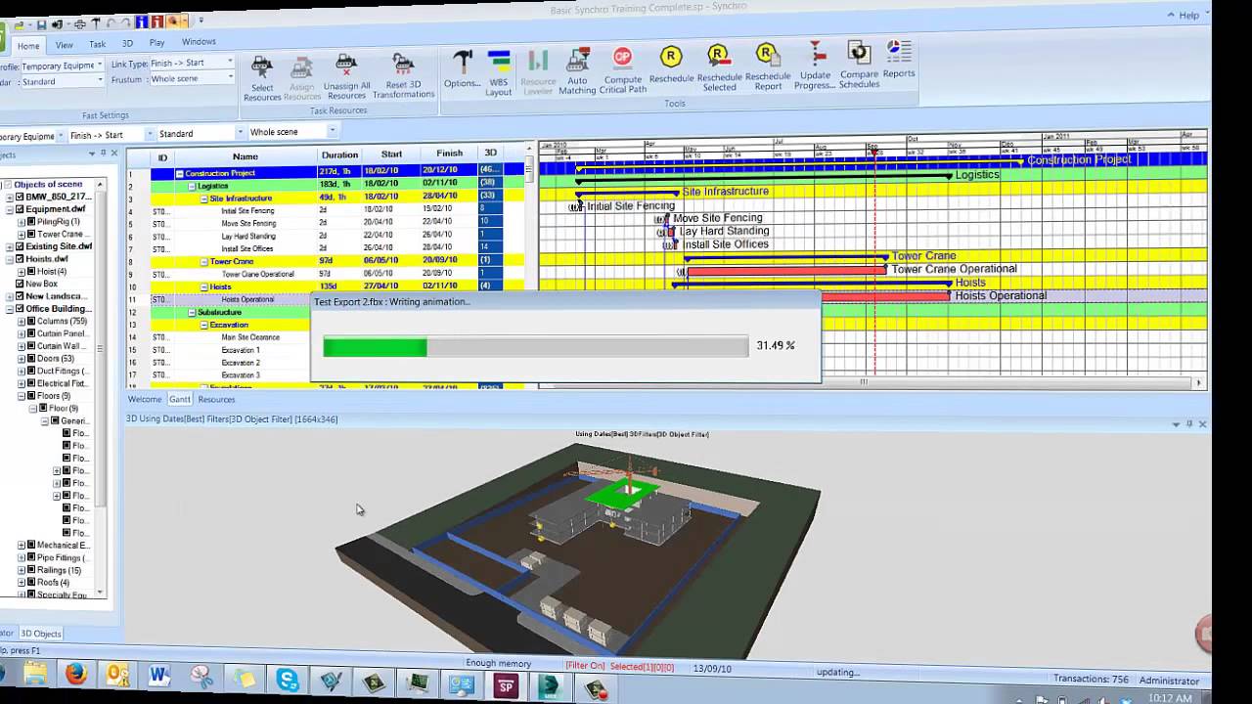Open the Windows ribbon tab
Screen dimensions: 1252x704
[x=199, y=42]
